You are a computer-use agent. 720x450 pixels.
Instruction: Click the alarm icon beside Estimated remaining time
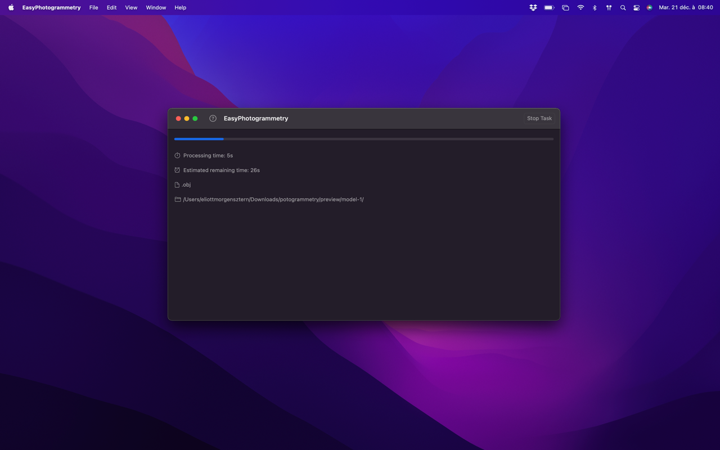177,170
